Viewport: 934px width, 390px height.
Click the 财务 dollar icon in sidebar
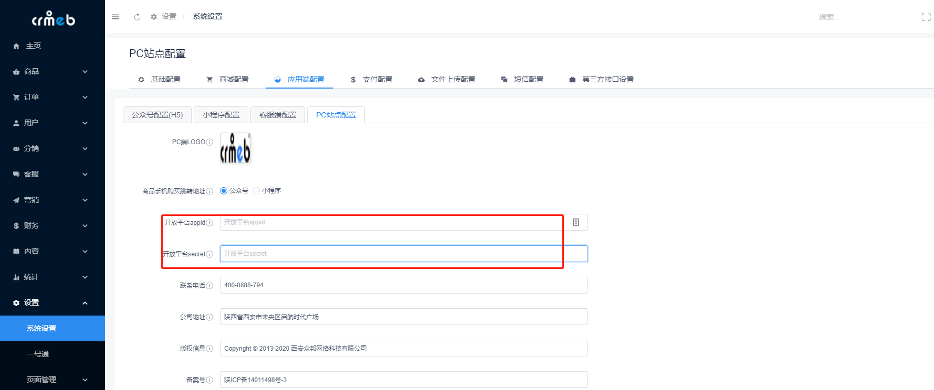click(16, 226)
